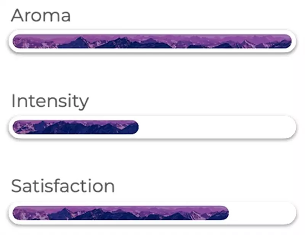Select the Satisfaction label text

click(x=63, y=186)
